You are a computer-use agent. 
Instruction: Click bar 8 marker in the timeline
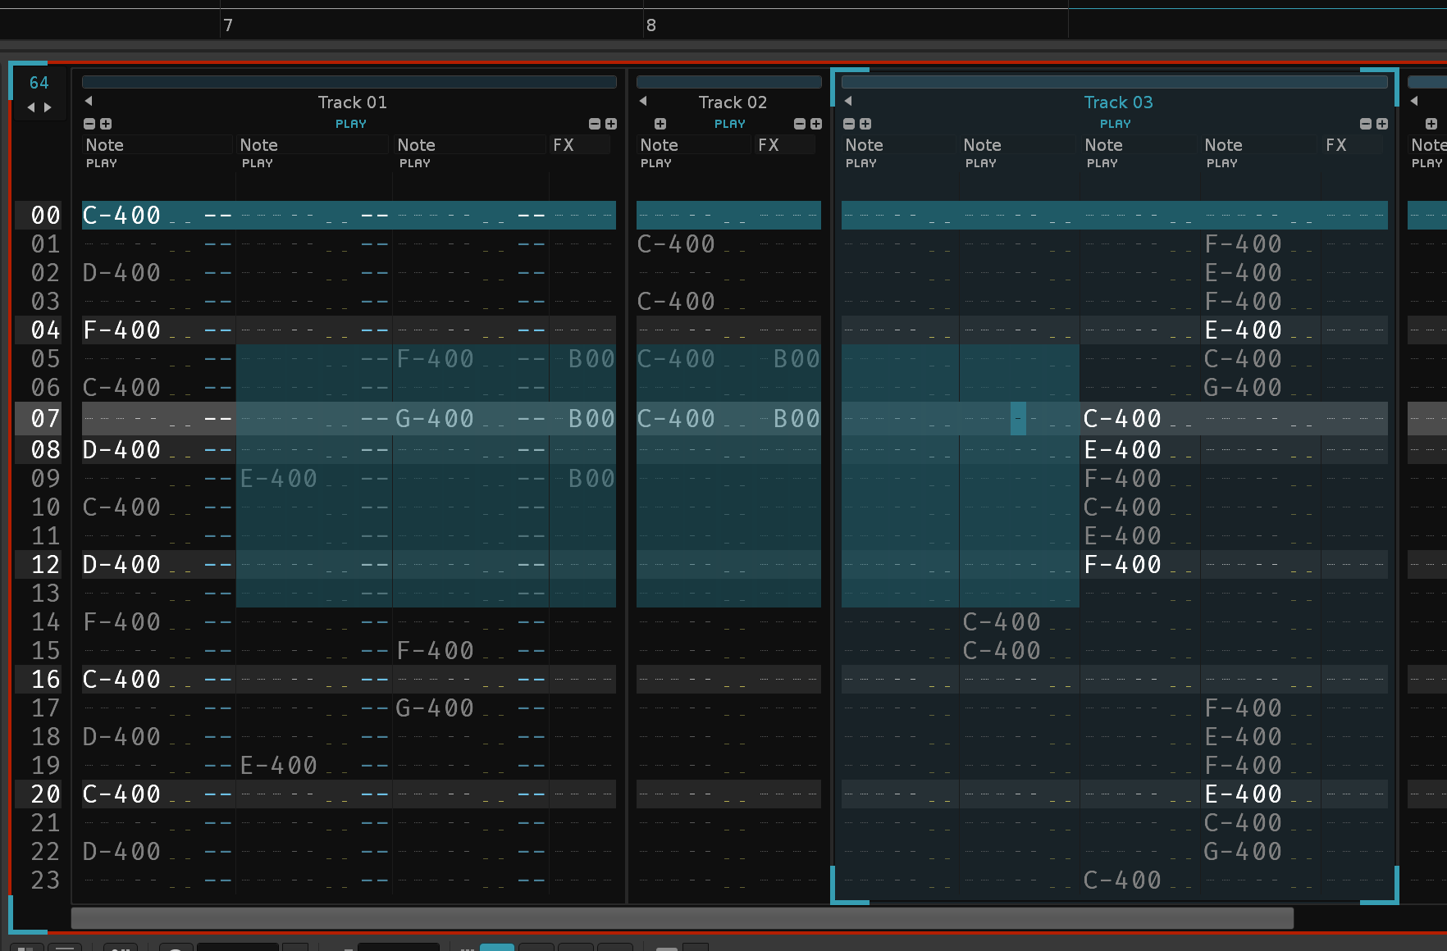650,25
